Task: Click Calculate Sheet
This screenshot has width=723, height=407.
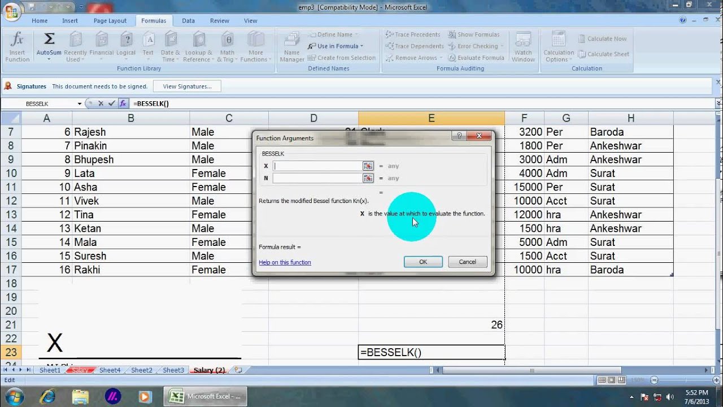Action: tap(603, 54)
